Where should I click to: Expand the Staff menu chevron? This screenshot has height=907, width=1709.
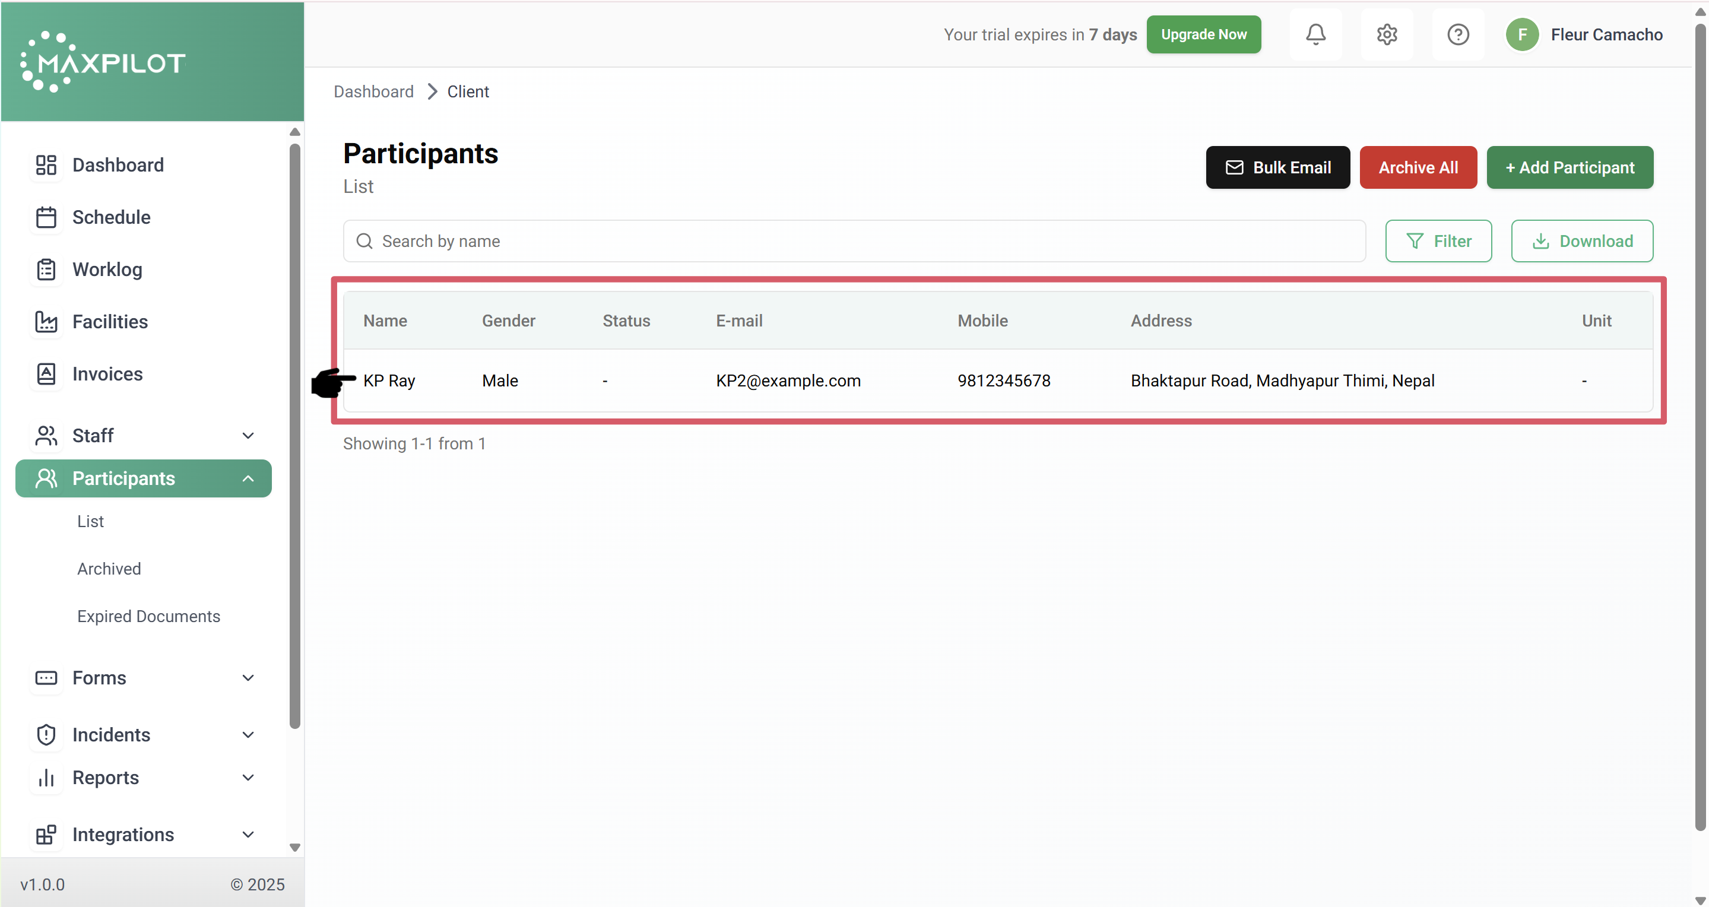248,436
